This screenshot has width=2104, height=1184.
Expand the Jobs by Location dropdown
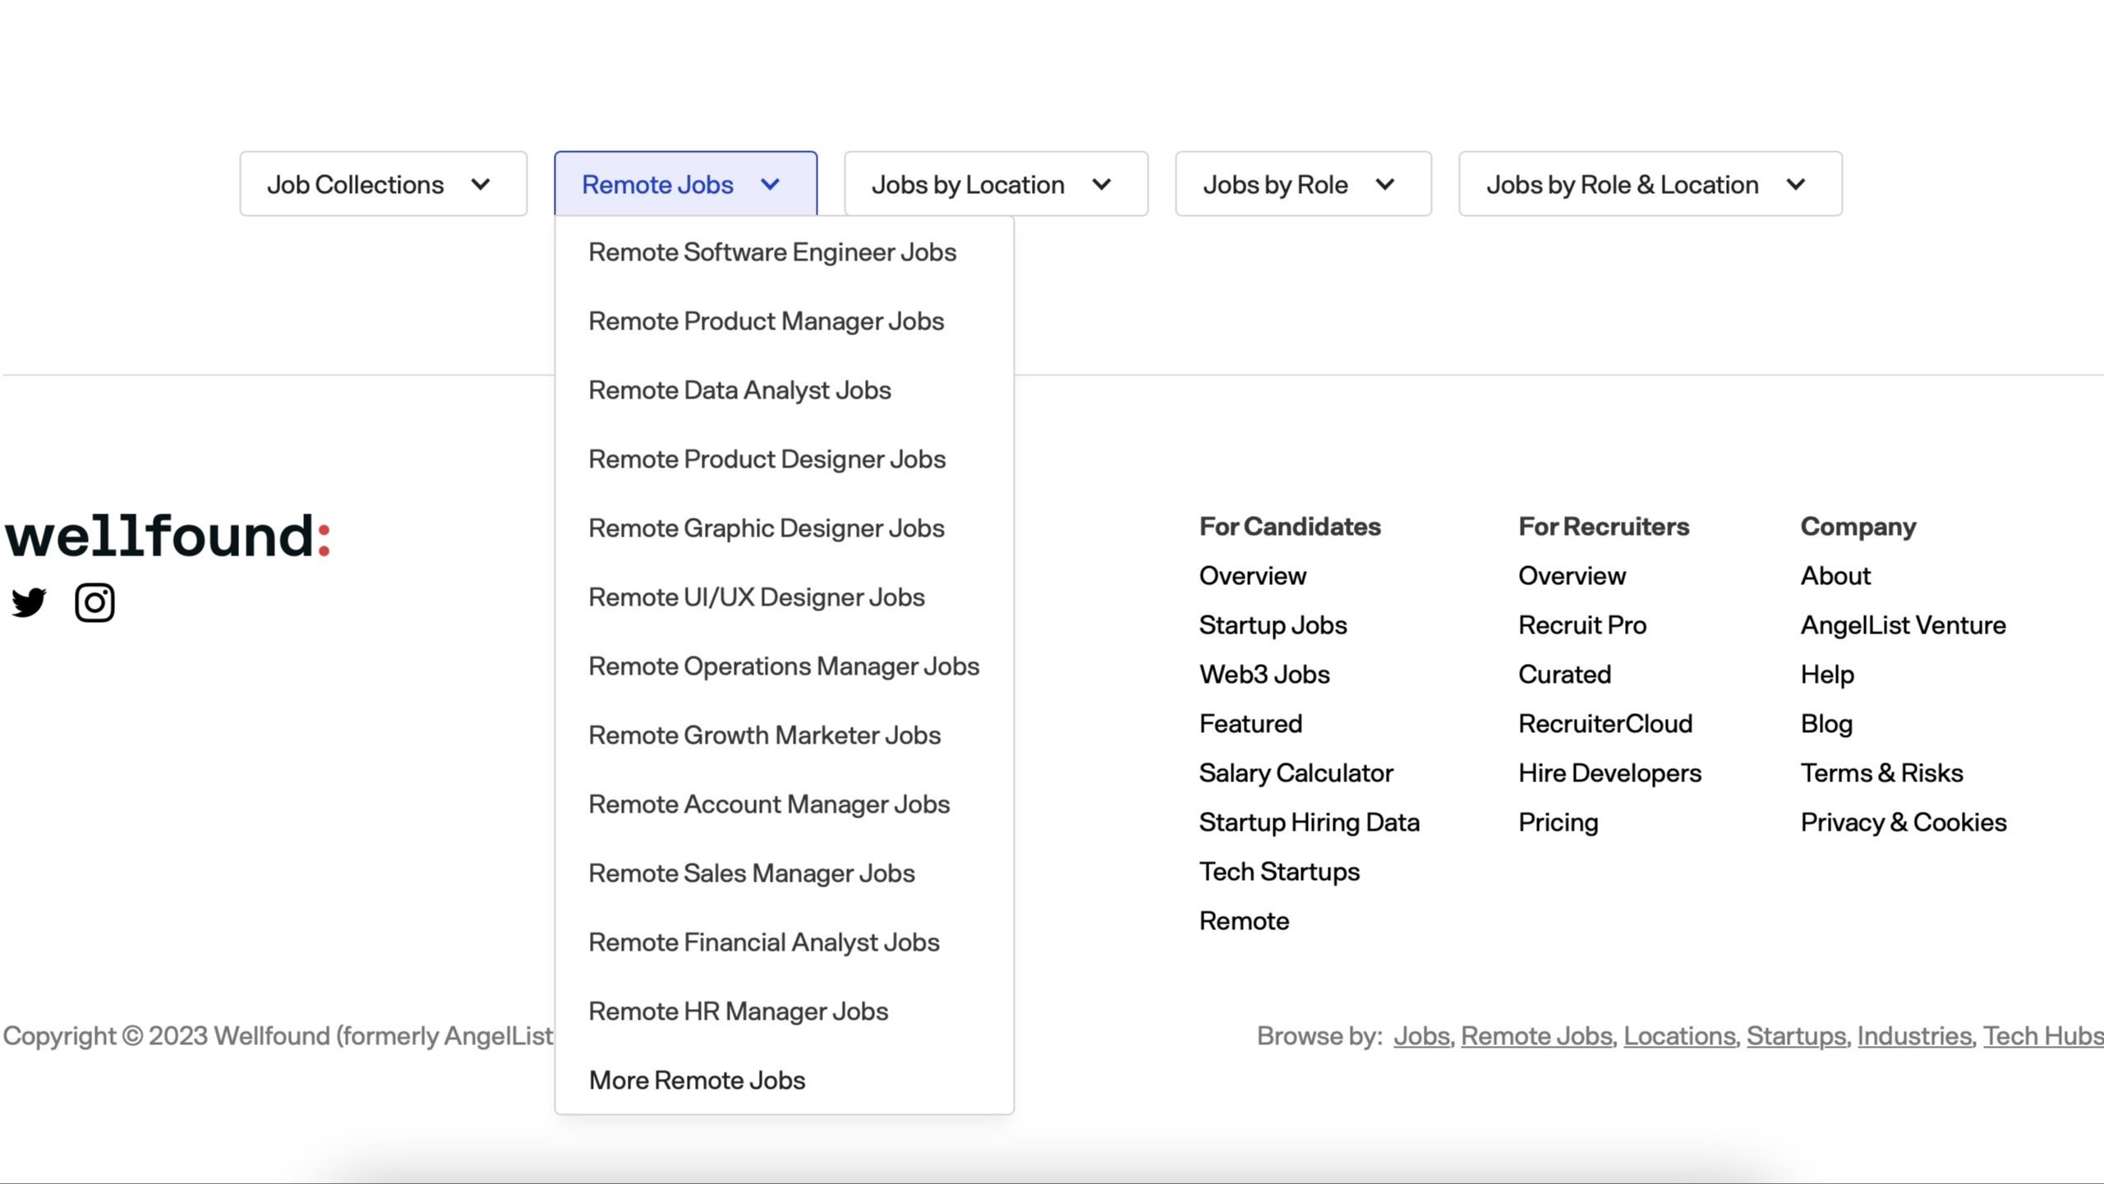pos(996,184)
